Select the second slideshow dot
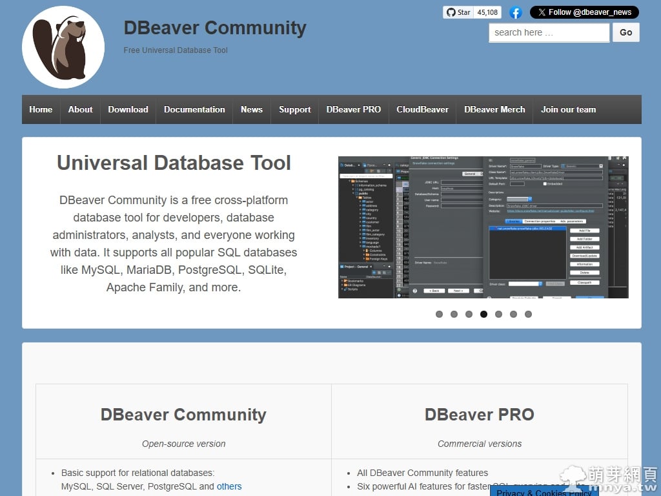This screenshot has height=496, width=661. pyautogui.click(x=454, y=315)
